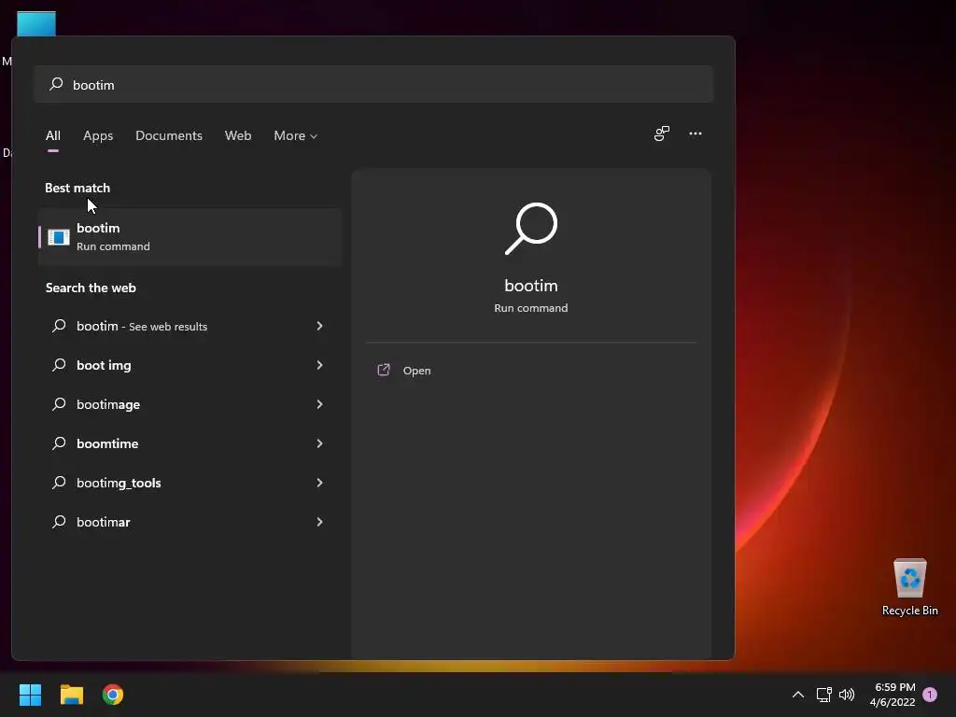Open the More filter dropdown
Image resolution: width=956 pixels, height=717 pixels.
click(296, 135)
